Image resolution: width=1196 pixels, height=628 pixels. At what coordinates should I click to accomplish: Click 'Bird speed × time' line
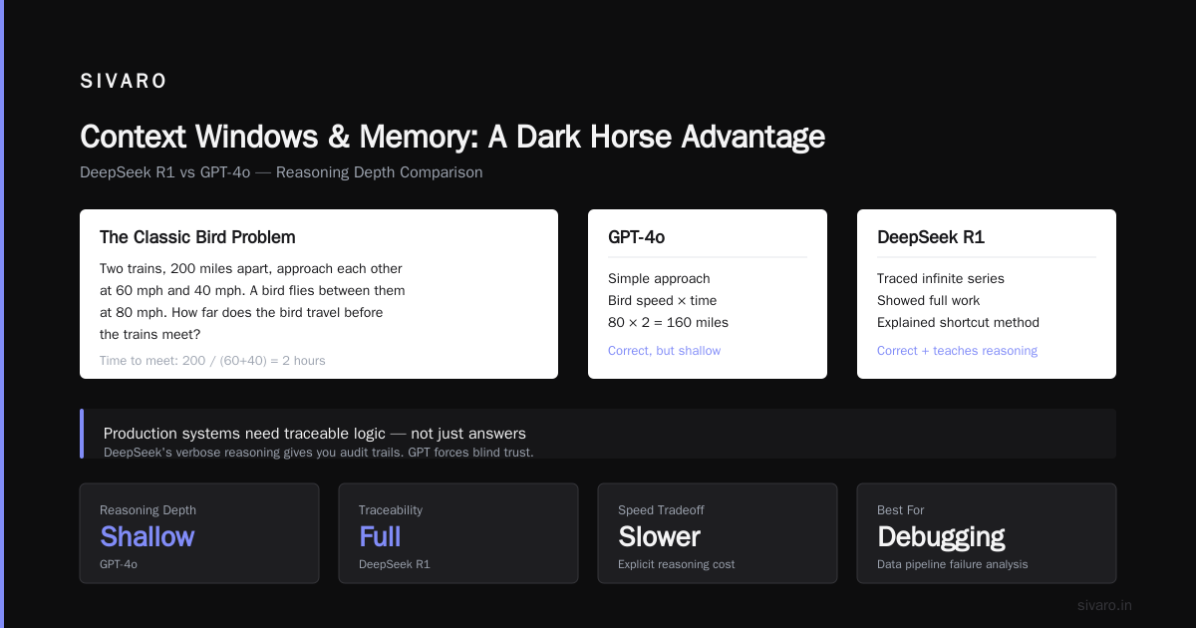662,301
